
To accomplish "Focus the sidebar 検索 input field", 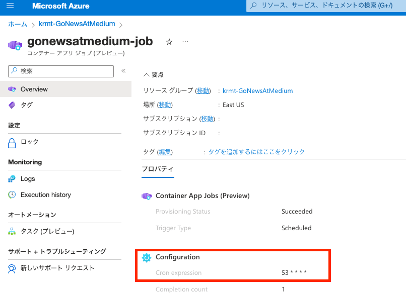I will click(x=61, y=71).
